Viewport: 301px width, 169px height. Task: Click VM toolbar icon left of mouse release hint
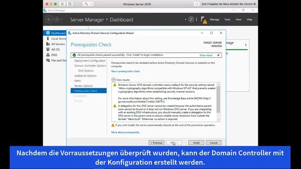click(x=197, y=4)
